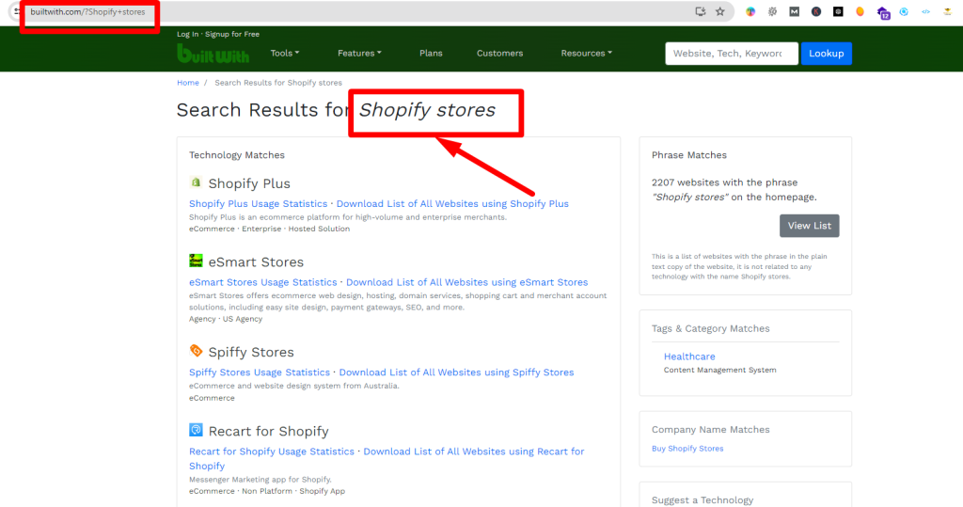Click the Phrase Matches heading

click(689, 155)
